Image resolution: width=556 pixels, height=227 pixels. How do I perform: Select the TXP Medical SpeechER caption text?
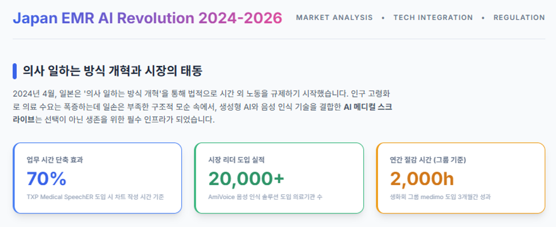[95, 197]
